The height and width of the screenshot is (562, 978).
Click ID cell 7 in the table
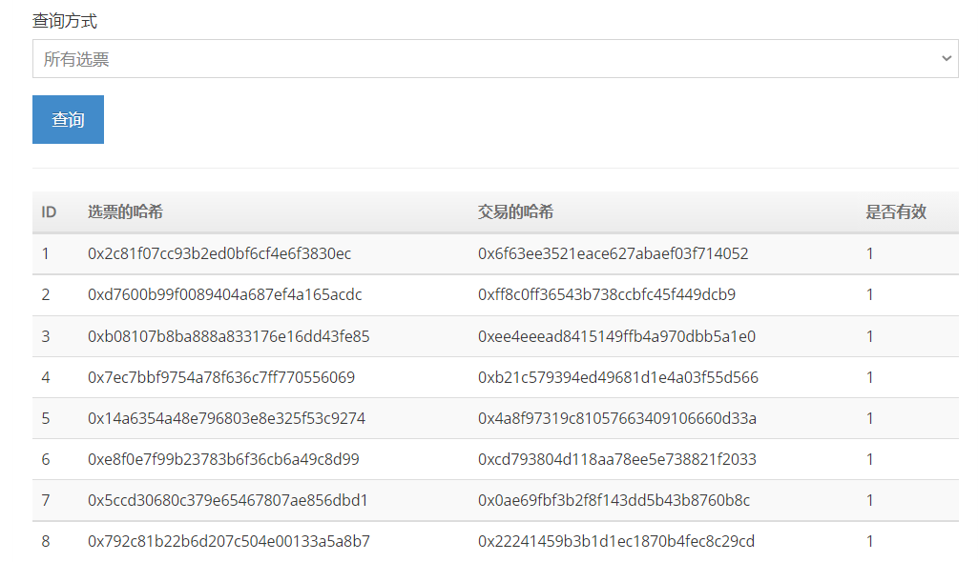click(x=46, y=500)
